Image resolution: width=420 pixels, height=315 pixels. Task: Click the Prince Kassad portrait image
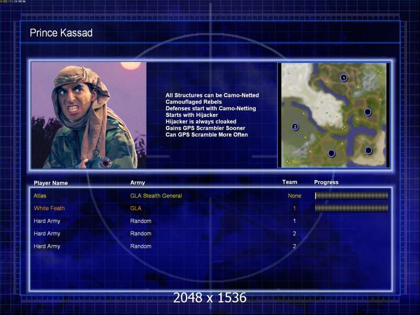tap(89, 115)
